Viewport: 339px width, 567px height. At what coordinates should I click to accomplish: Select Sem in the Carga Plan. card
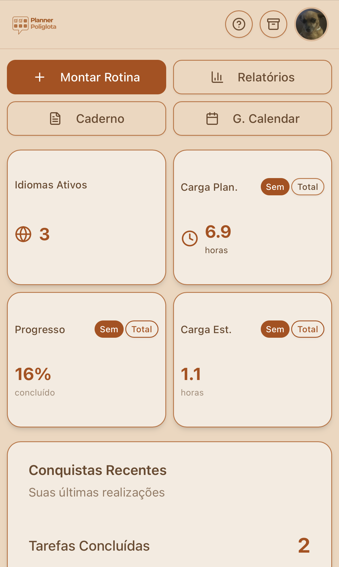(x=275, y=187)
